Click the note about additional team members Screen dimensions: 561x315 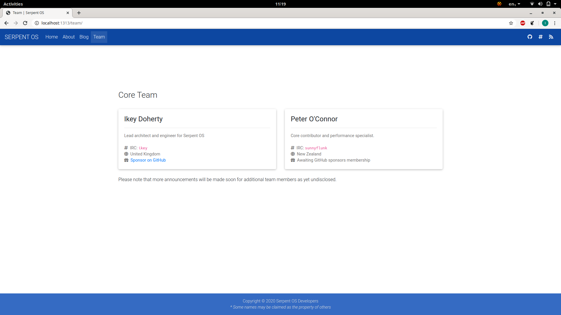[x=227, y=180]
